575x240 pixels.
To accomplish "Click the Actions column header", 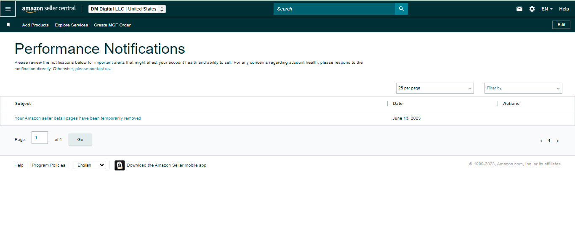I will click(511, 104).
